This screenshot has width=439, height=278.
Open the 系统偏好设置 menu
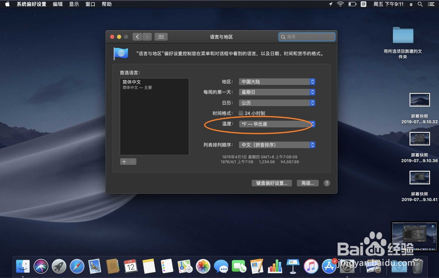(31, 4)
